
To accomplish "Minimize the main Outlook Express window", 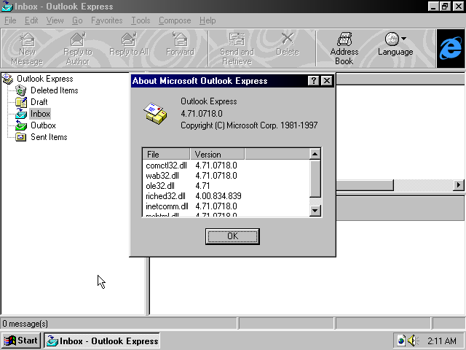I will [434, 7].
